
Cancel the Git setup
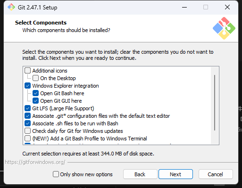click(x=216, y=174)
